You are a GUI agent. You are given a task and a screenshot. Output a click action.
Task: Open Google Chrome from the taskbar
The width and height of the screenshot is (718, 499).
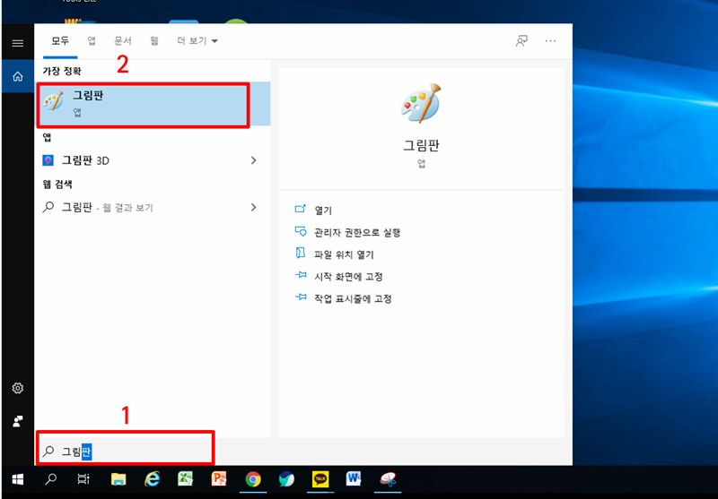[x=253, y=479]
